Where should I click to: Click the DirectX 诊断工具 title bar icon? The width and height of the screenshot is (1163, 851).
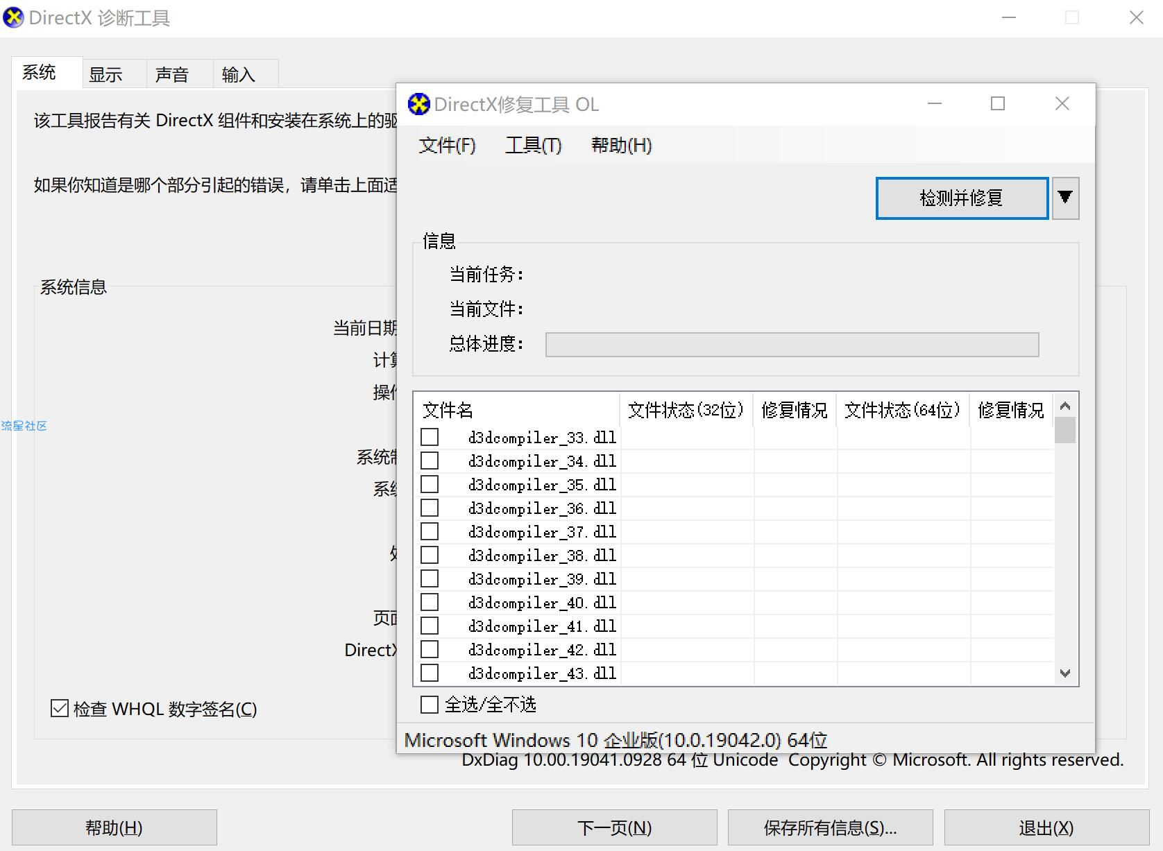click(13, 17)
